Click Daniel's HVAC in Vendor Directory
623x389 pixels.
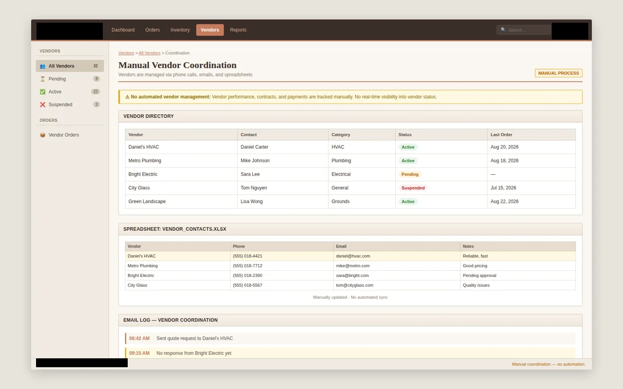tap(143, 147)
